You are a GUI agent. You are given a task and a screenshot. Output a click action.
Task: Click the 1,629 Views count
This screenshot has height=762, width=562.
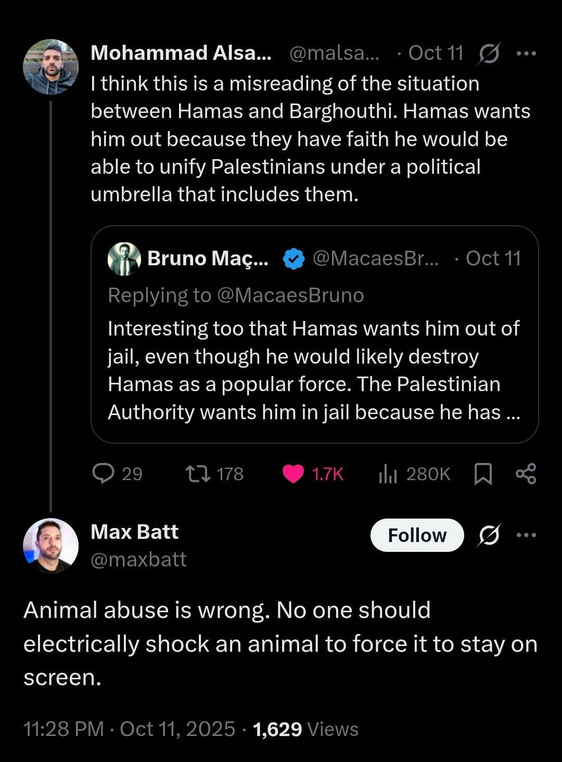tap(305, 729)
